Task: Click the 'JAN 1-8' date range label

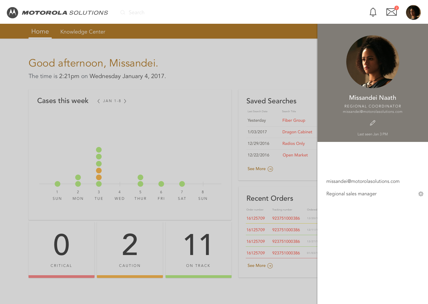Action: 112,101
